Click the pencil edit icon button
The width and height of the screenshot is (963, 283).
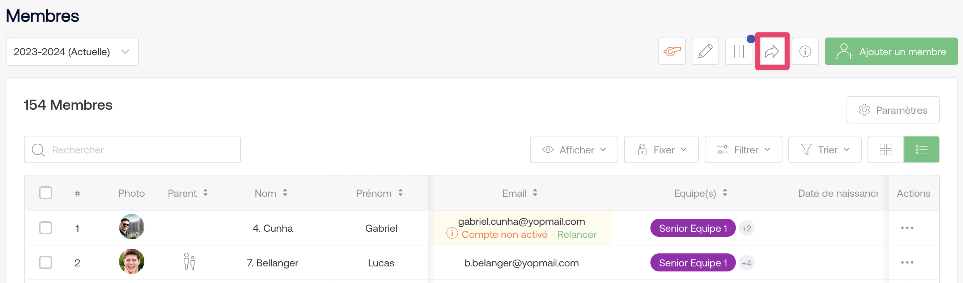click(705, 52)
